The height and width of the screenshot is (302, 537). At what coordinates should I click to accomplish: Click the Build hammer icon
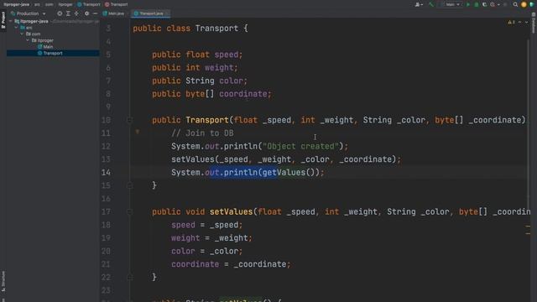click(431, 4)
